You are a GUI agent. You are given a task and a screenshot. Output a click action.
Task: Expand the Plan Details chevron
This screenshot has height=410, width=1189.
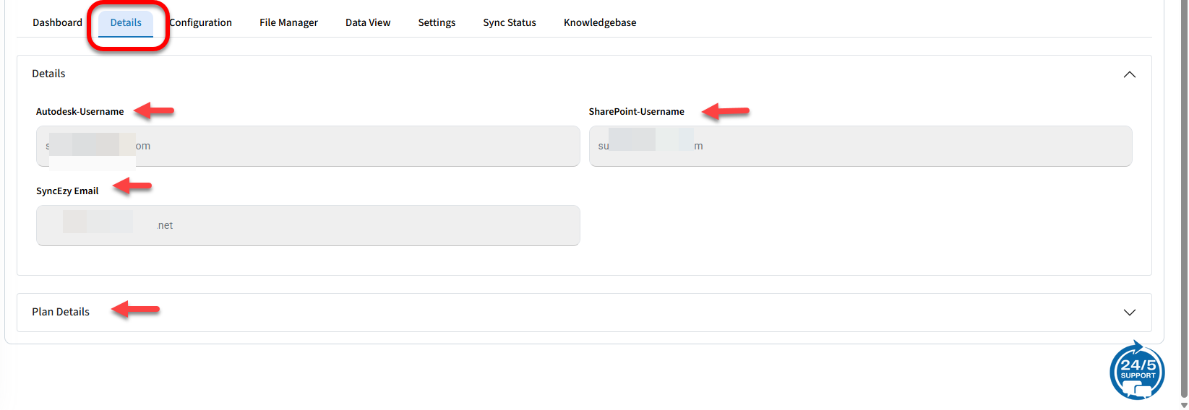tap(1129, 313)
